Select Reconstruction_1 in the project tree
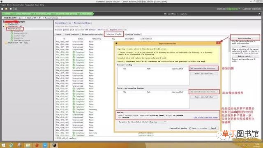The image size is (263, 148). coord(15,29)
